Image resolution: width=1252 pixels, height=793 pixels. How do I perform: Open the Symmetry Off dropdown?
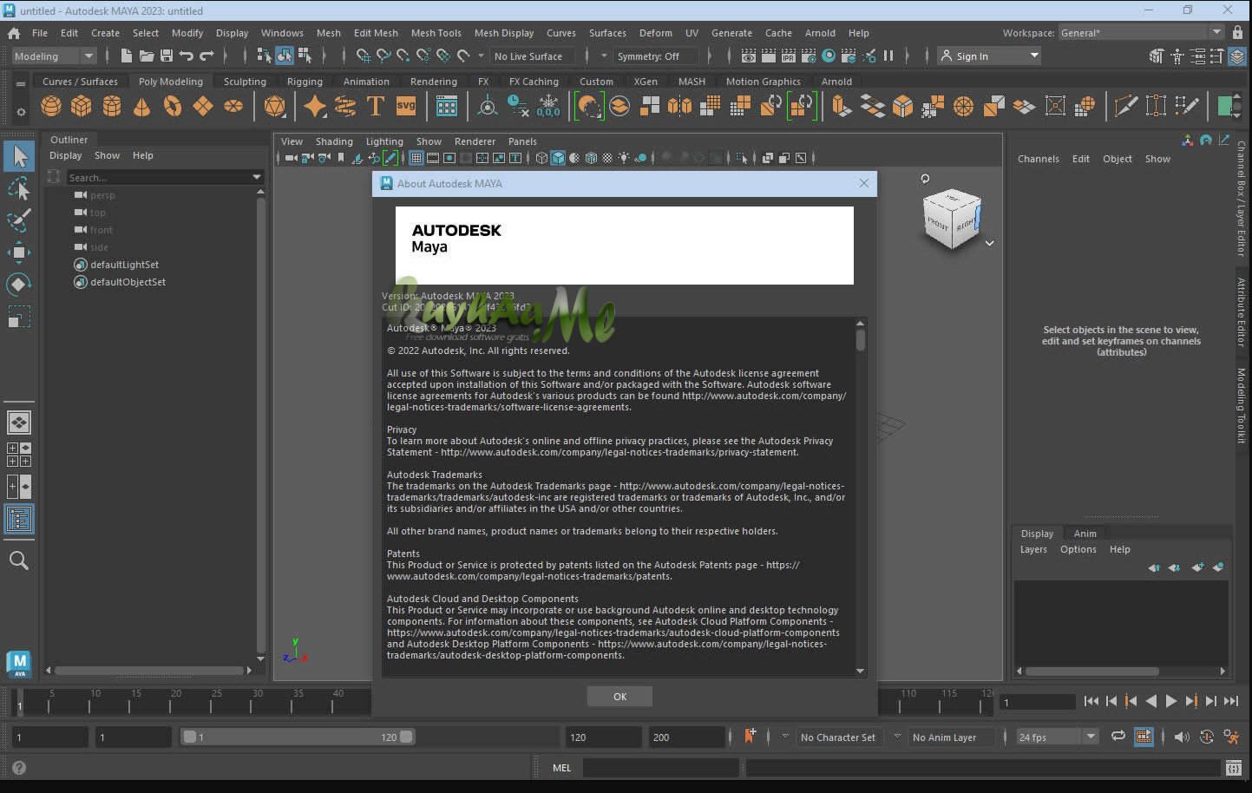click(x=655, y=56)
